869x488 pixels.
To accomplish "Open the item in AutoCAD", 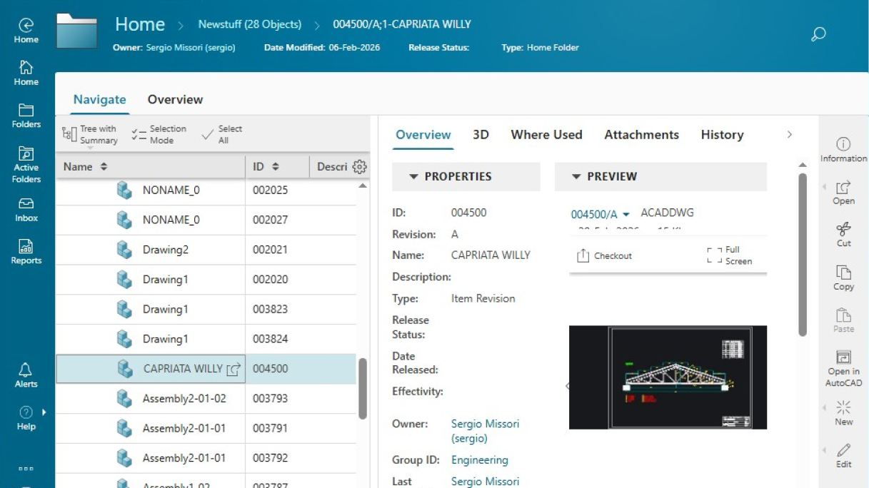I will coord(843,364).
